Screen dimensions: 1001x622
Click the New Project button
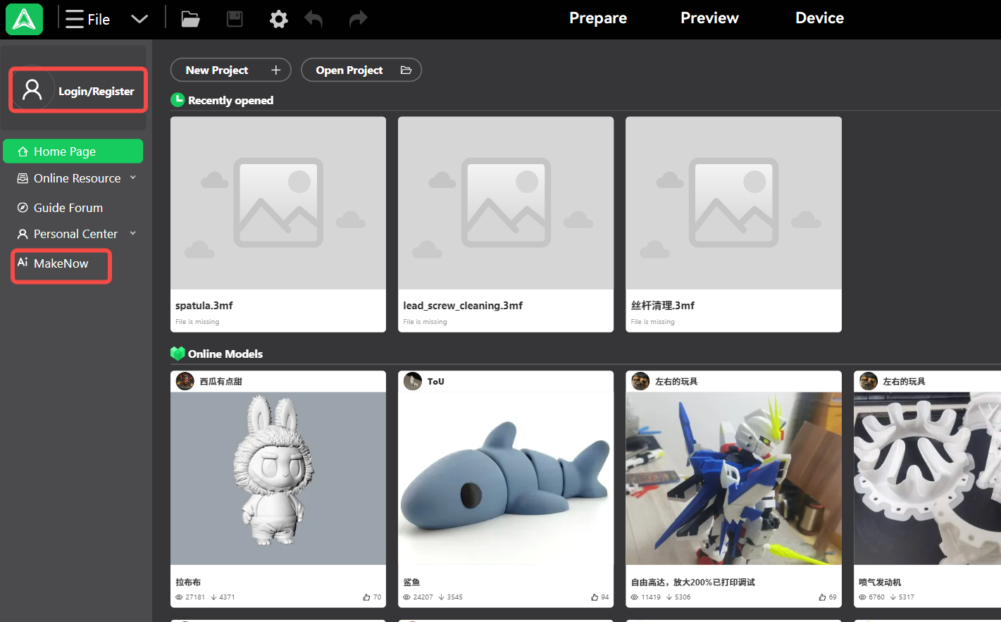[230, 70]
